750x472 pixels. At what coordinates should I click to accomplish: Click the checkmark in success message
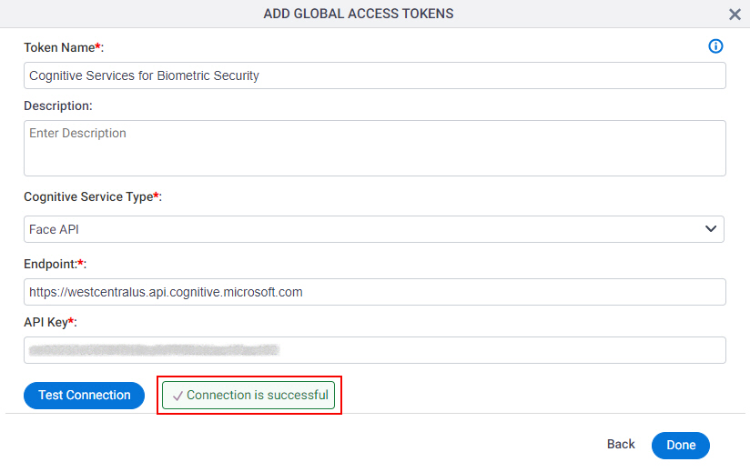point(177,396)
